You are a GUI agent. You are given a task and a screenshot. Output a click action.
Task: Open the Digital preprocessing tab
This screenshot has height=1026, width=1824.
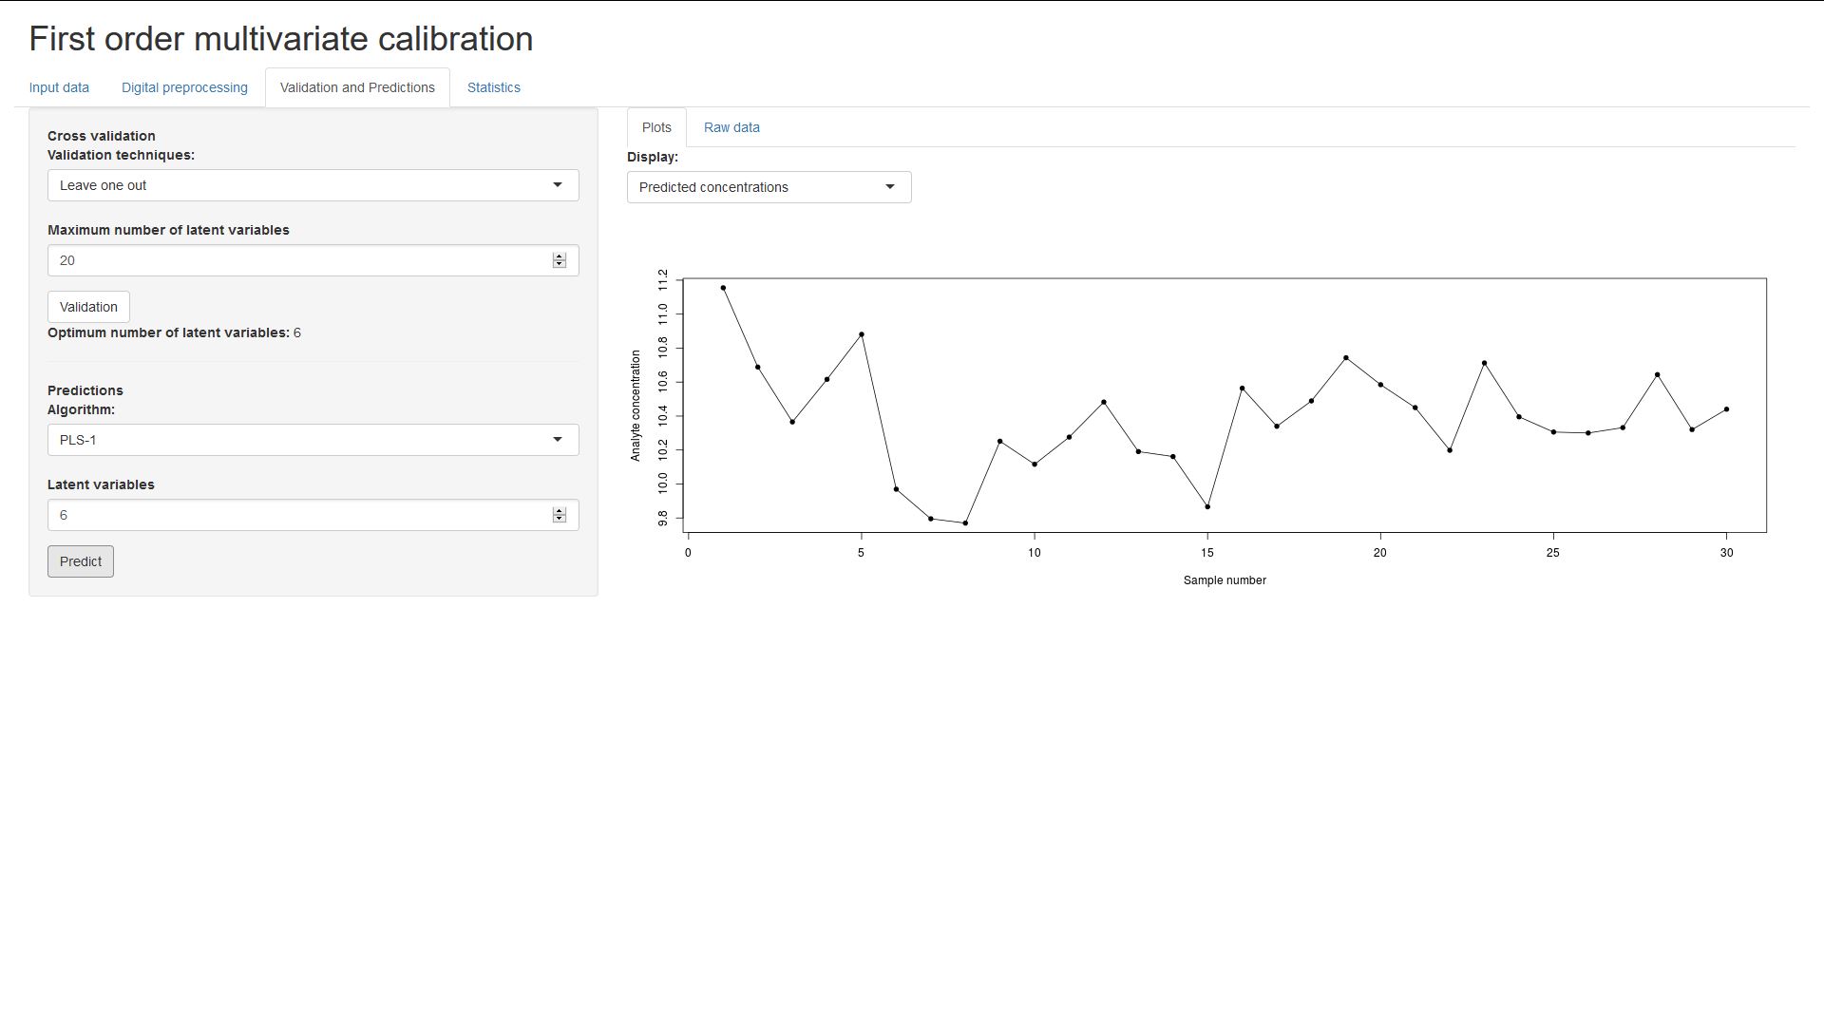184,87
